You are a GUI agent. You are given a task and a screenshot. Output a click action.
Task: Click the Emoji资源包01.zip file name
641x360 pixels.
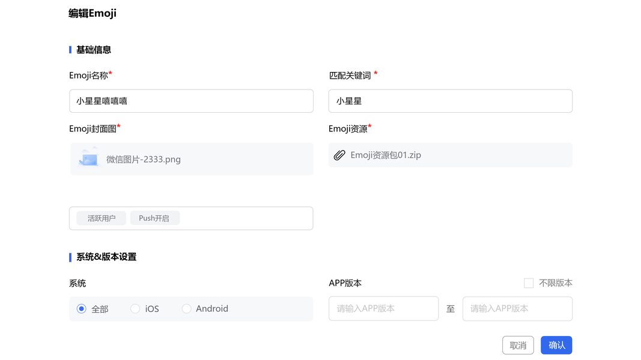click(x=386, y=155)
